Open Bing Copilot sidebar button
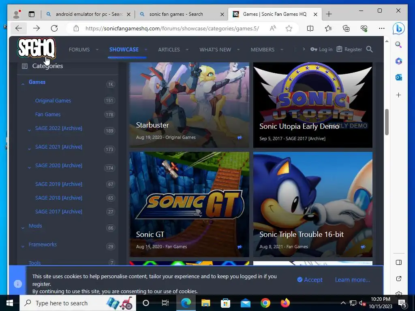The width and height of the screenshot is (415, 311). tap(399, 29)
